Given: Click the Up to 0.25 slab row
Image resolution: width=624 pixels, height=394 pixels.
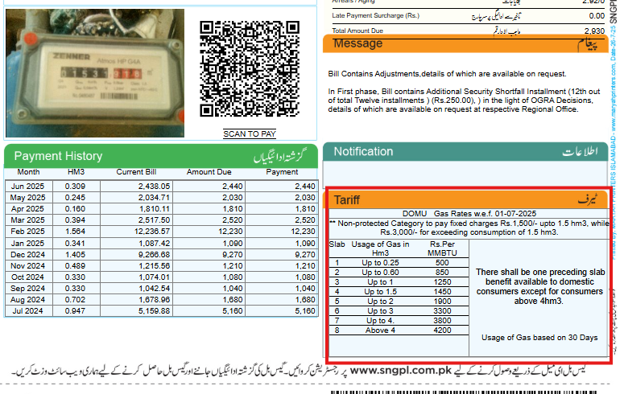Looking at the screenshot, I should click(x=399, y=263).
